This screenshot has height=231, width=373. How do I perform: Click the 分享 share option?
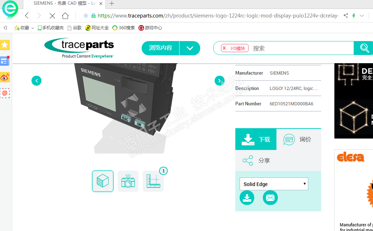pos(256,161)
